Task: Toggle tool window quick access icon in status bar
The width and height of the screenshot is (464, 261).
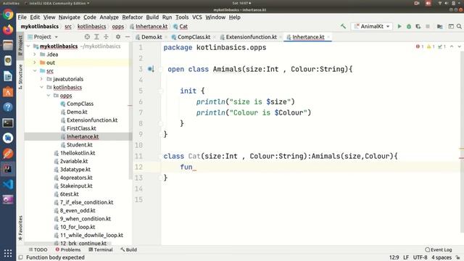Action: tap(21, 257)
